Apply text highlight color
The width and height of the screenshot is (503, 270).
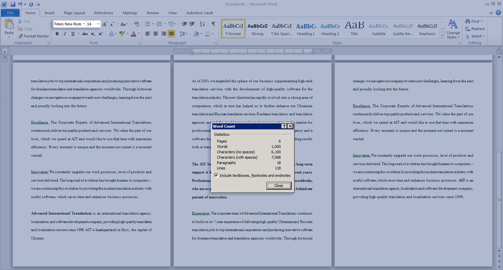[x=122, y=34]
